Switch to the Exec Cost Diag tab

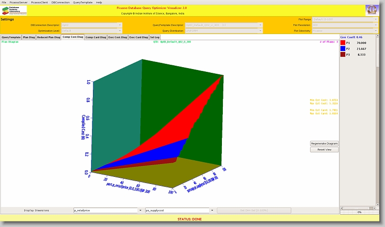(118, 37)
